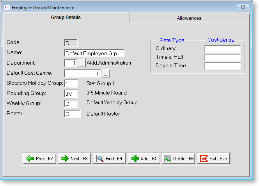Select the Group Details tab

pos(66,18)
